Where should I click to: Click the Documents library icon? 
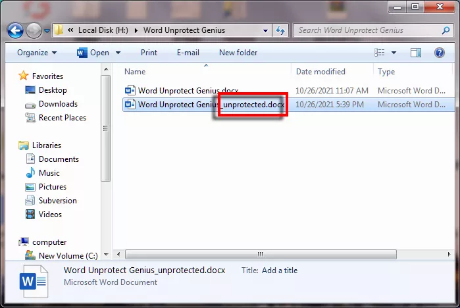pos(30,159)
